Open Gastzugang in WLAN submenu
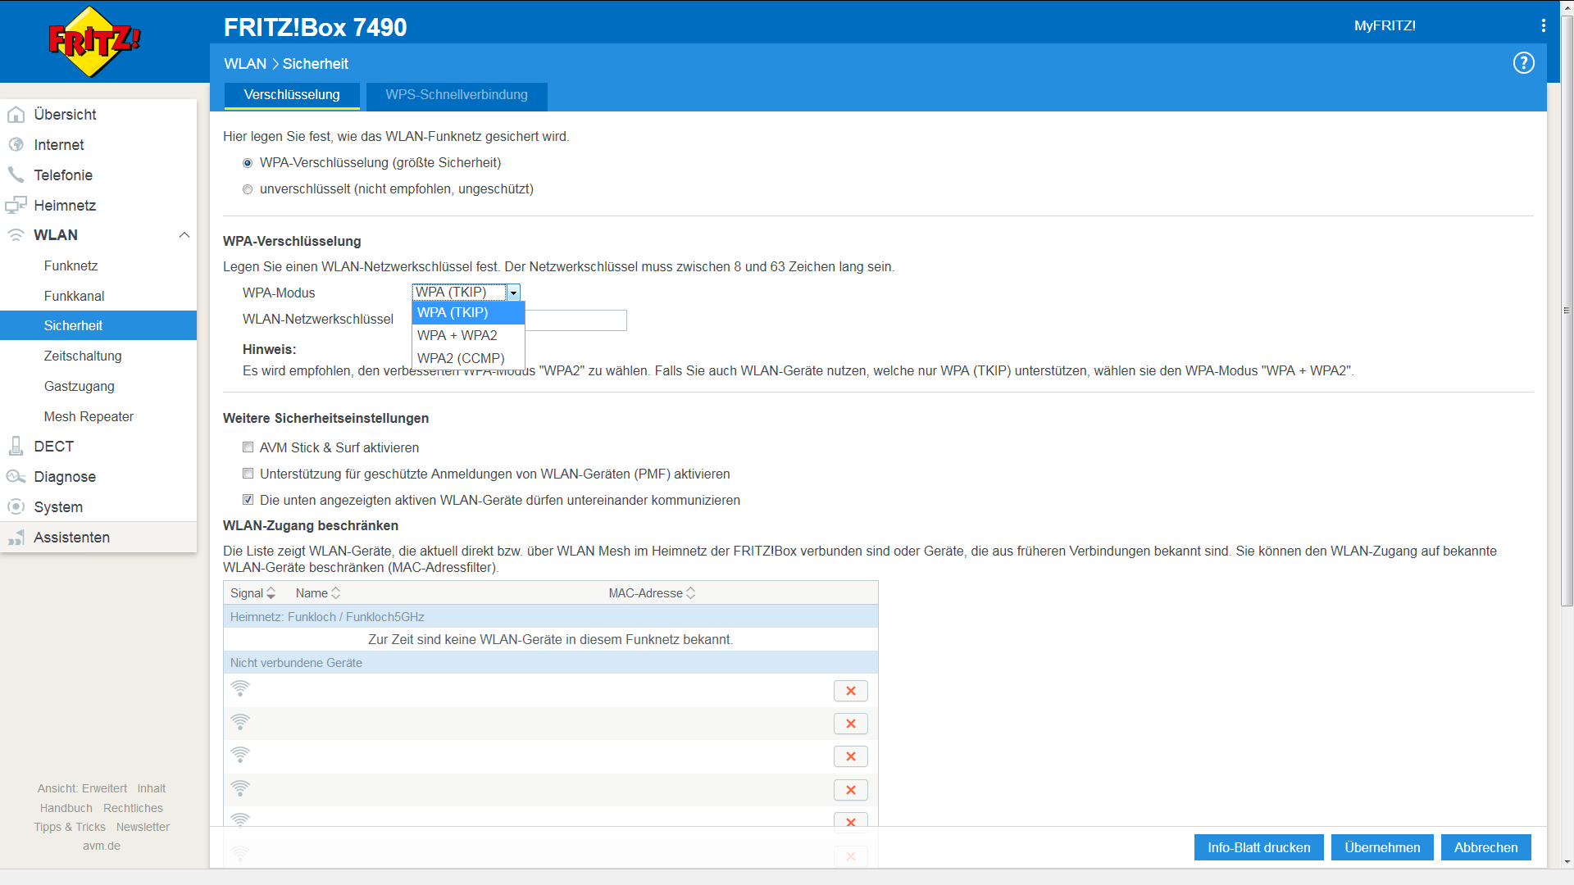 (80, 386)
